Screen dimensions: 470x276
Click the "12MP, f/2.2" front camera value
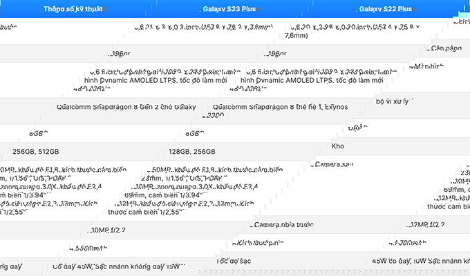point(427,224)
